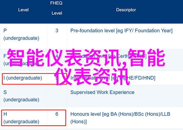The image size is (183, 130).
Task: Click the Level column header
Action: [x=23, y=10]
